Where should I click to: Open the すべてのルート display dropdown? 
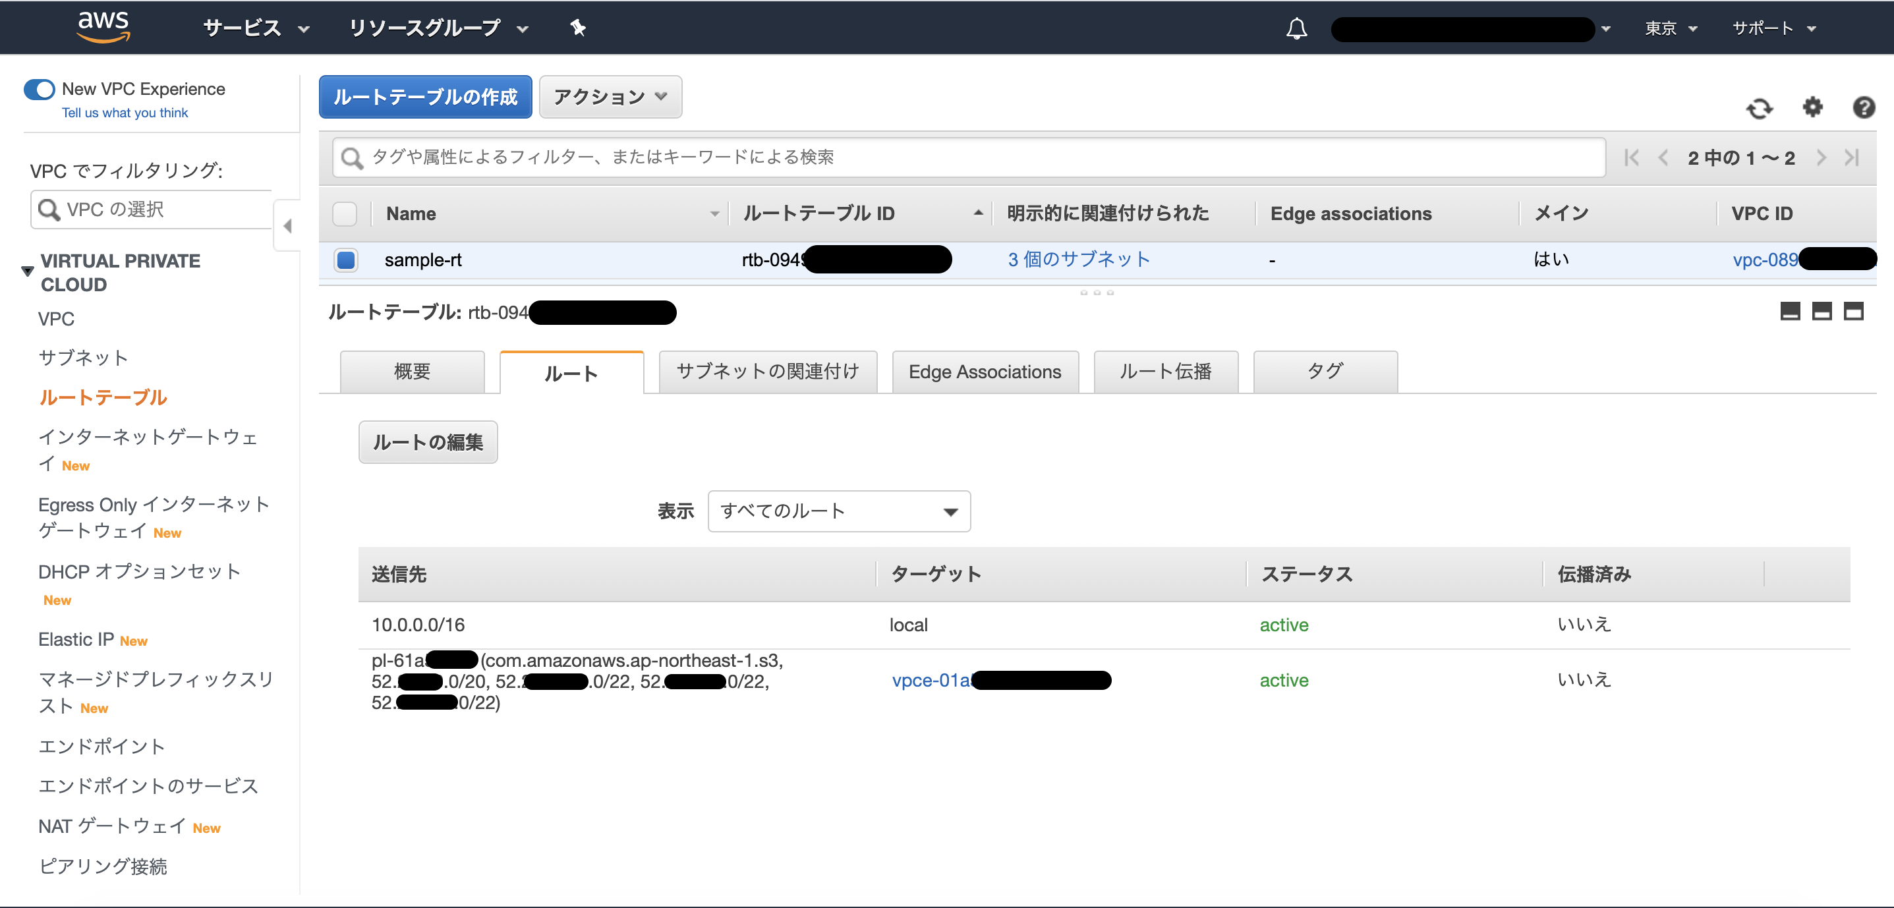838,511
